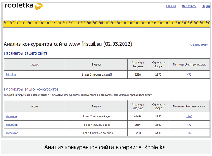Open the mebelux.ru competitor link

12,133
